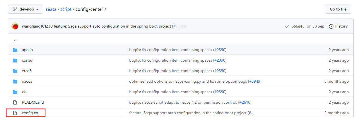This screenshot has height=121, width=363.
Task: Open the develop branch dropdown
Action: [x=26, y=9]
